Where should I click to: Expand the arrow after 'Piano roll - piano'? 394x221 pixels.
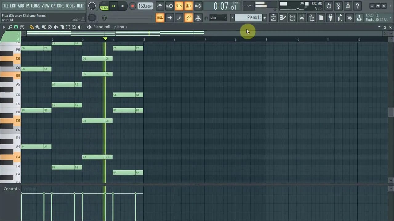point(127,27)
